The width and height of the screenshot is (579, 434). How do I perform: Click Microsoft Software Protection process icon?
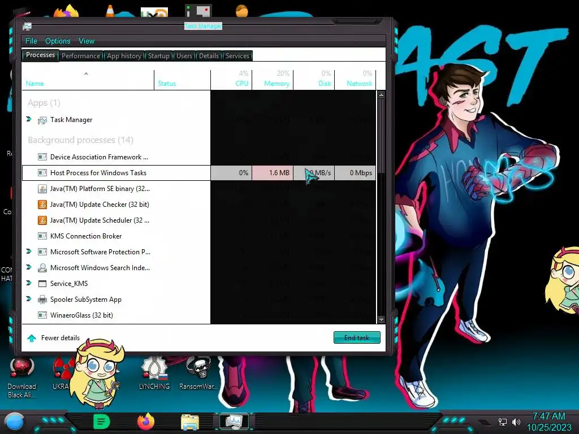[42, 252]
